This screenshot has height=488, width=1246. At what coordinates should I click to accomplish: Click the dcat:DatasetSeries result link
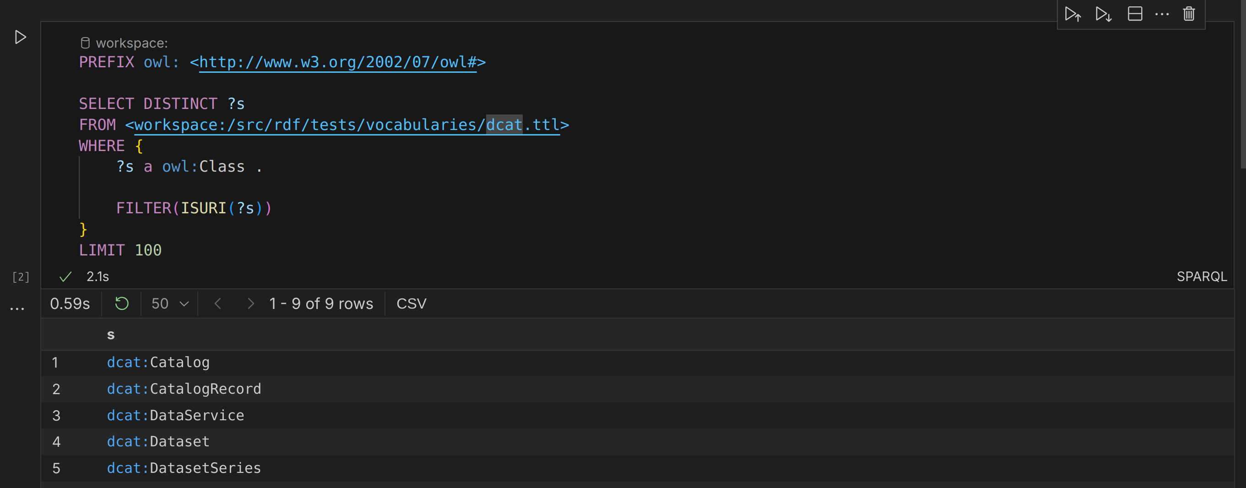(x=183, y=468)
